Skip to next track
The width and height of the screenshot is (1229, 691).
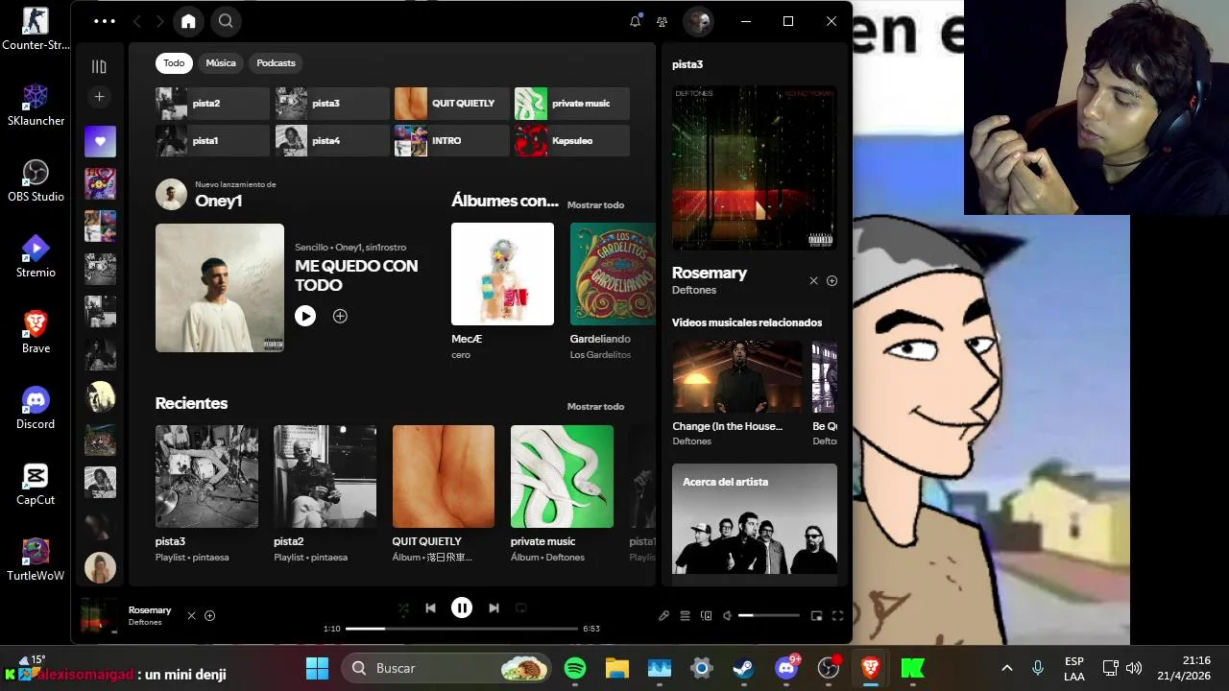494,608
